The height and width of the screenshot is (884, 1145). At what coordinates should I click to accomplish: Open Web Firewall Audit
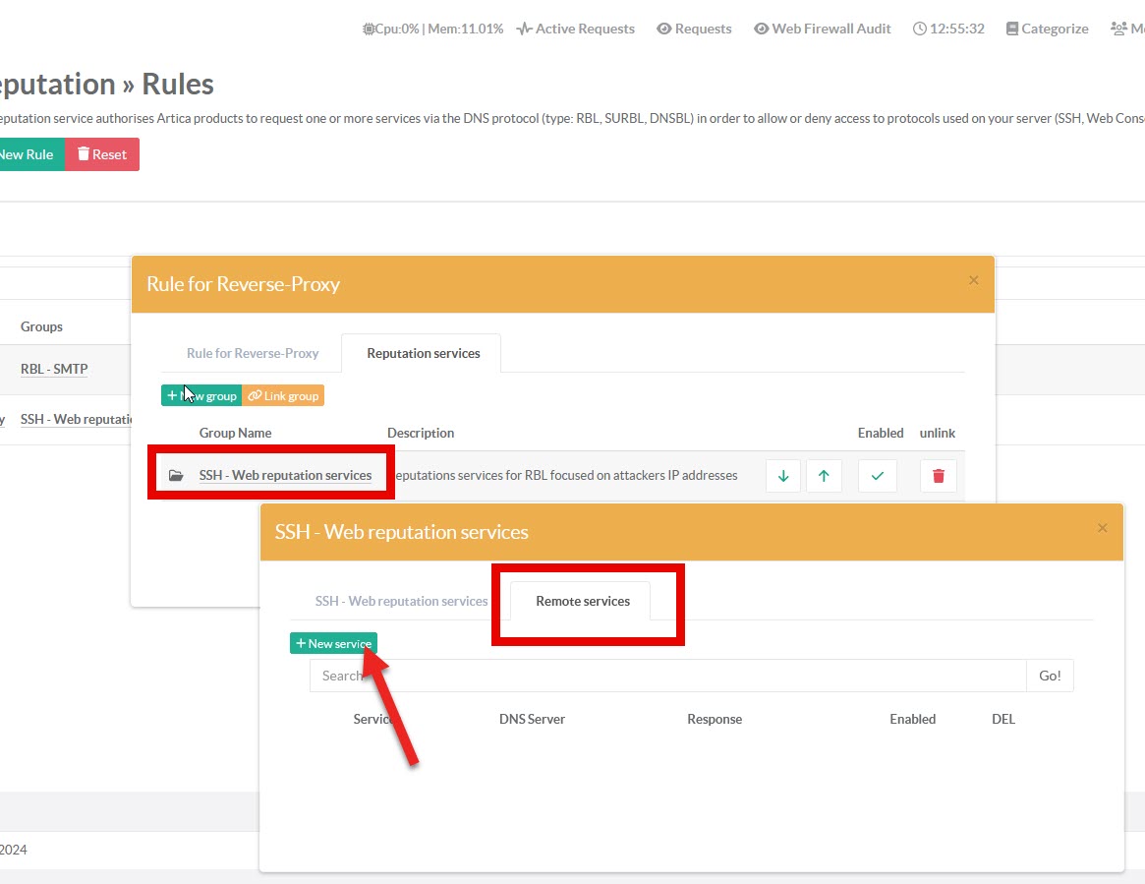823,29
